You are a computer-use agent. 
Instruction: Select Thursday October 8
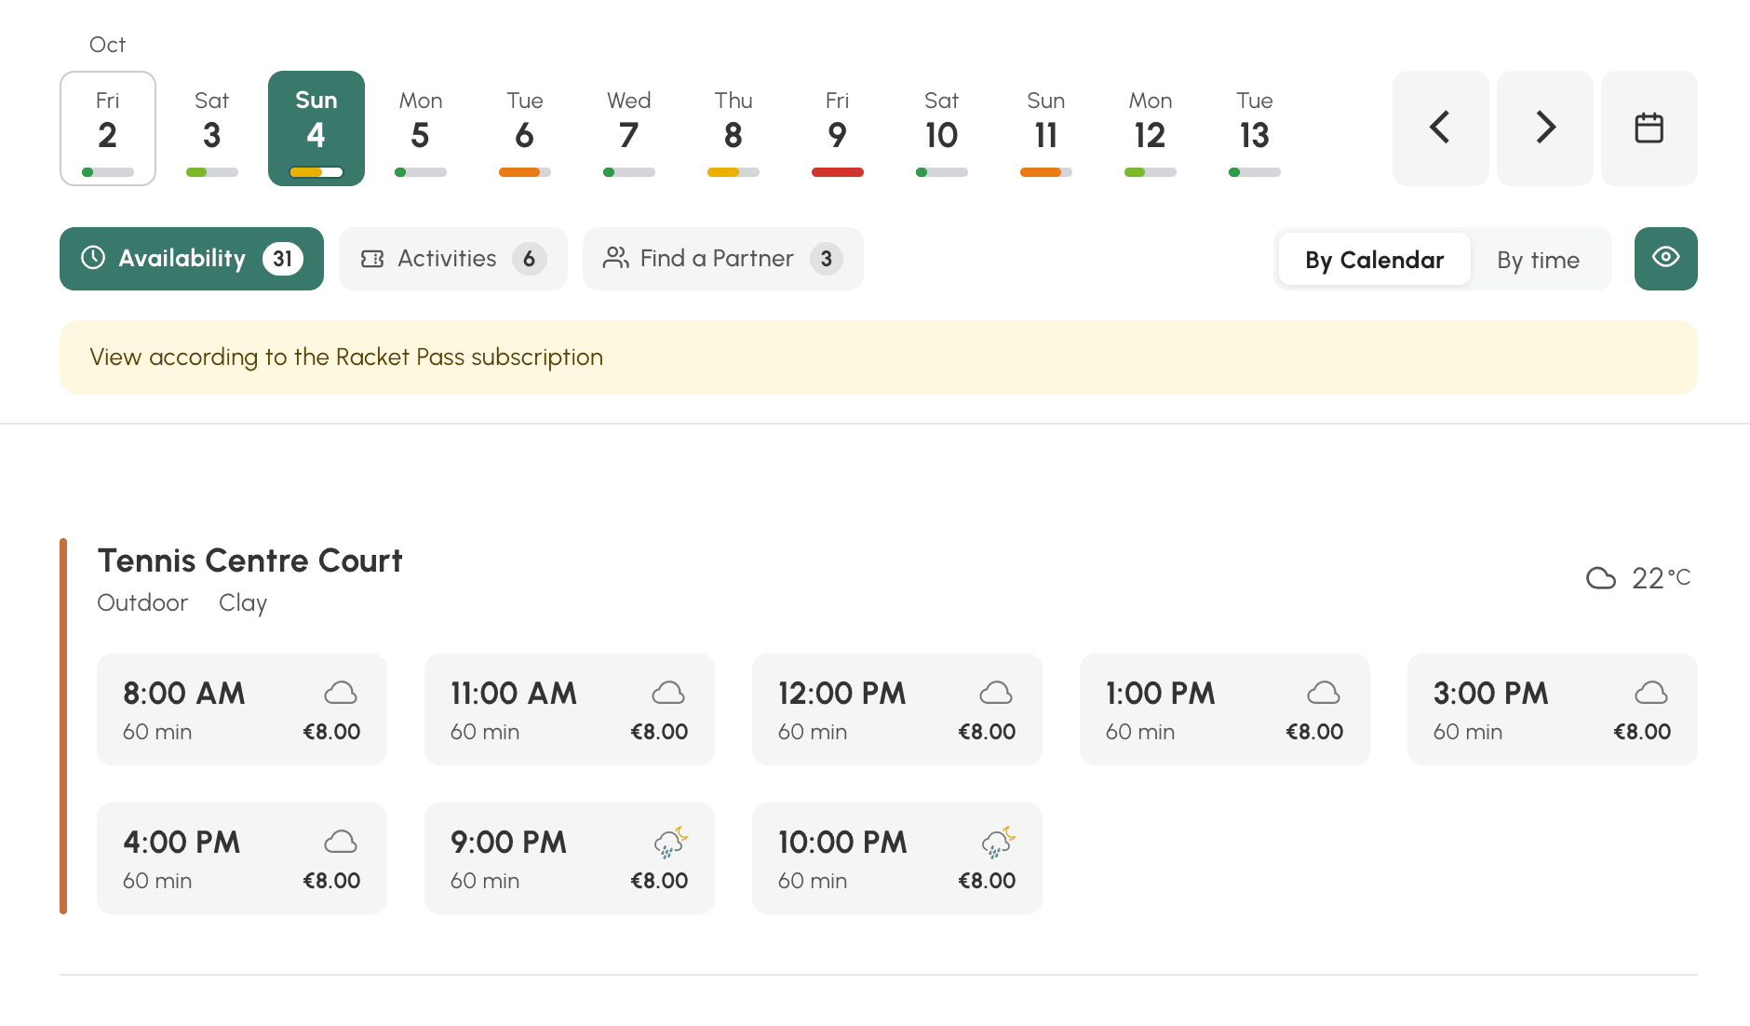click(x=734, y=128)
